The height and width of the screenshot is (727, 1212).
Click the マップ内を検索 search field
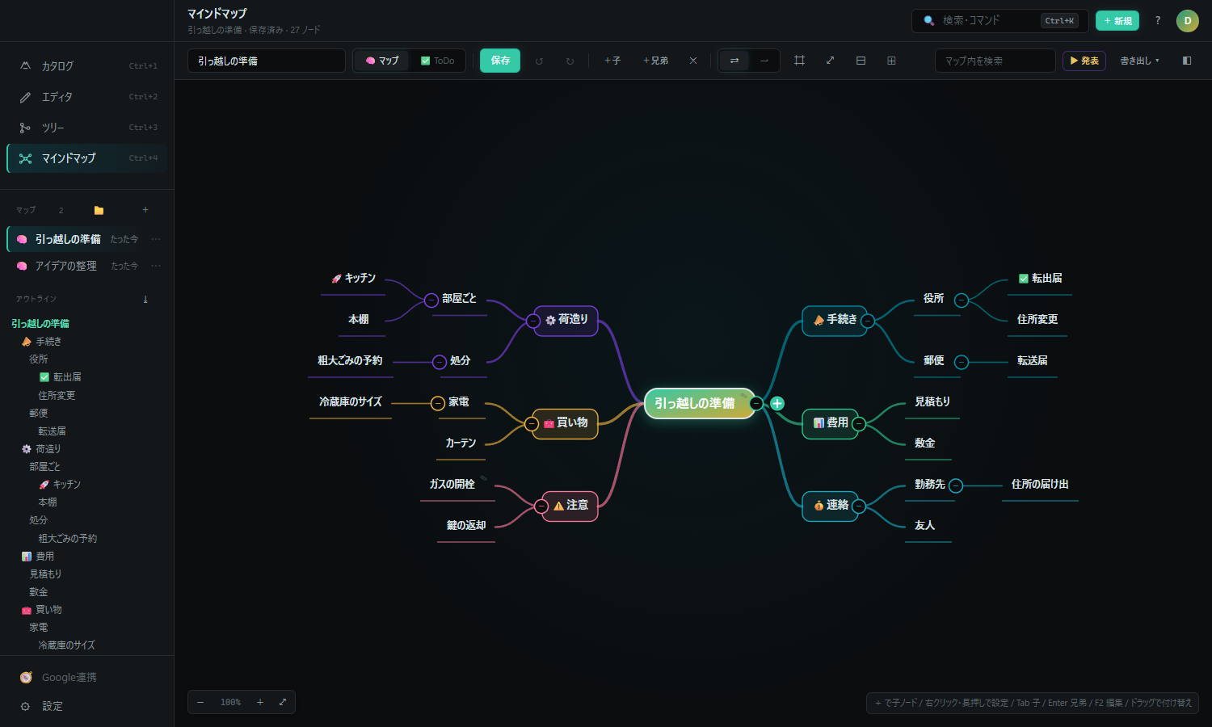tap(995, 61)
